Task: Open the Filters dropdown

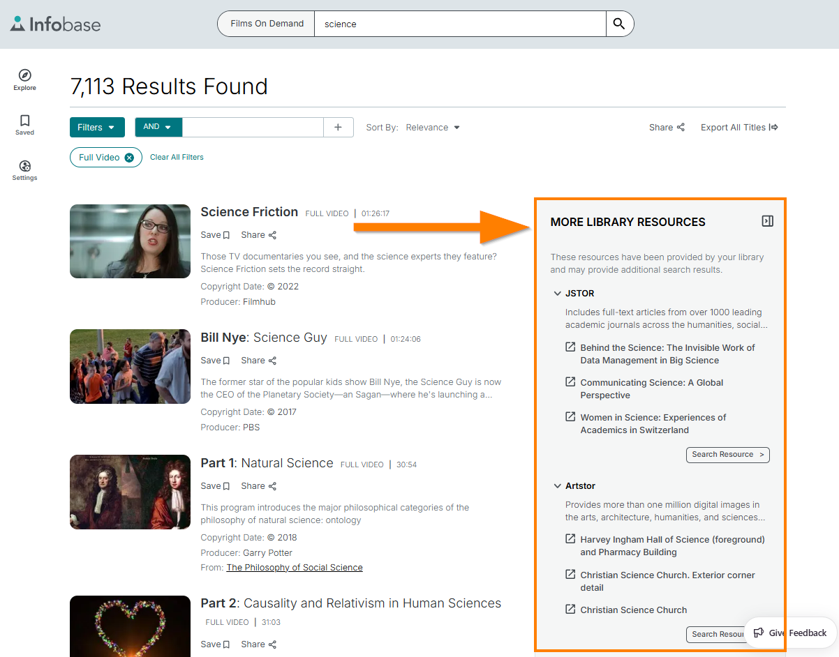Action: tap(97, 127)
